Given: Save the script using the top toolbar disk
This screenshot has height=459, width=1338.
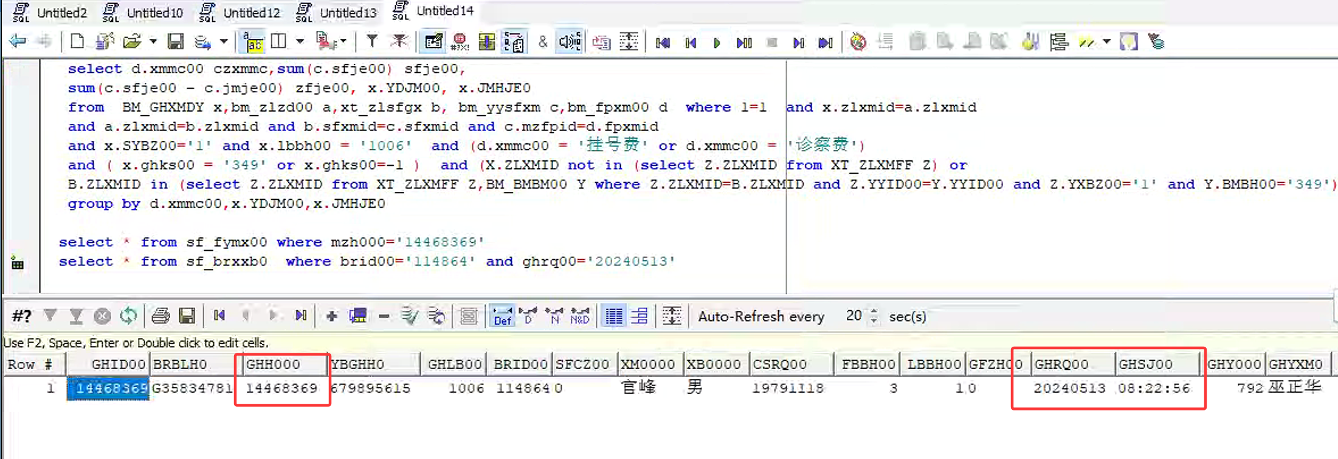Looking at the screenshot, I should pyautogui.click(x=176, y=41).
